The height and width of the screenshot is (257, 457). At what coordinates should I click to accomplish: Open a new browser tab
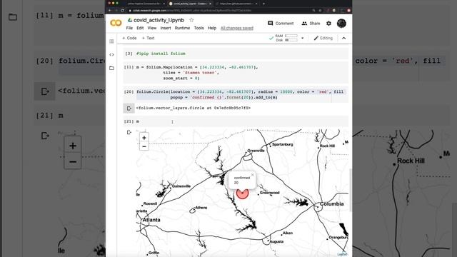point(263,4)
